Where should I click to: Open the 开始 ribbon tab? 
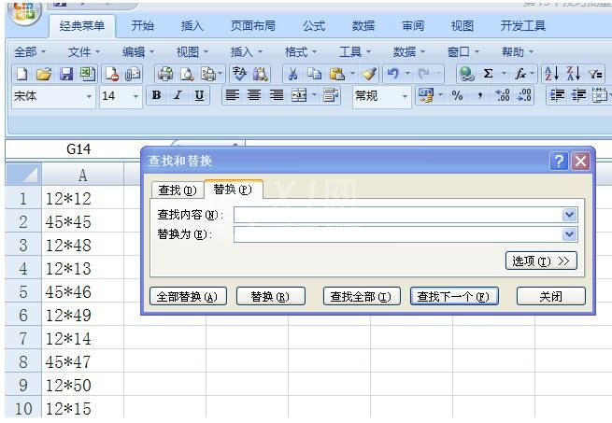(x=143, y=26)
